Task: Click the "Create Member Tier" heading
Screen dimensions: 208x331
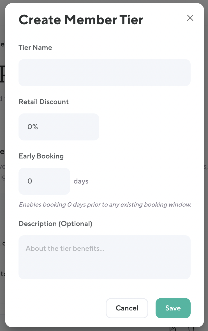Action: pos(81,20)
